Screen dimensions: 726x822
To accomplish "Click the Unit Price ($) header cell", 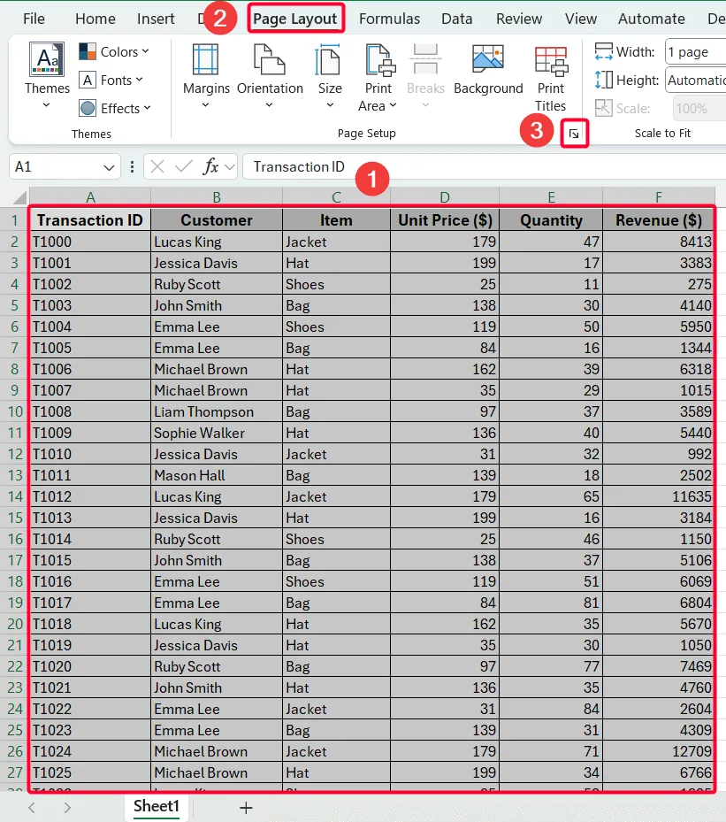I will tap(445, 220).
